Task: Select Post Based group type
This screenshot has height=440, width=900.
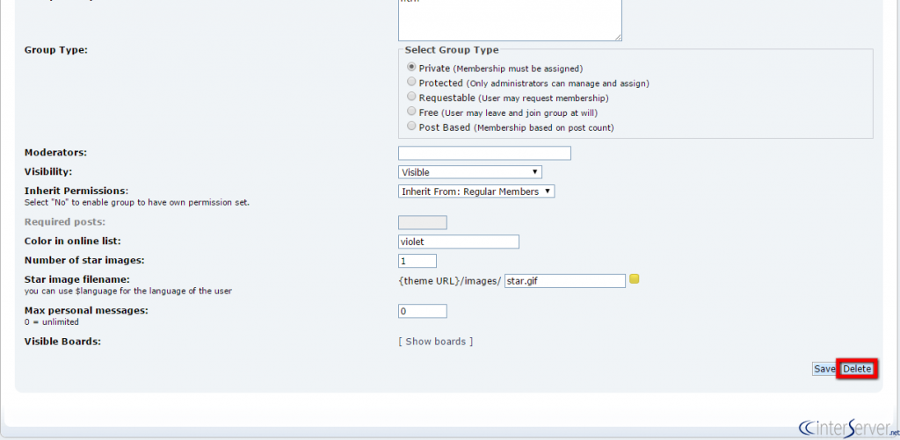Action: point(411,126)
